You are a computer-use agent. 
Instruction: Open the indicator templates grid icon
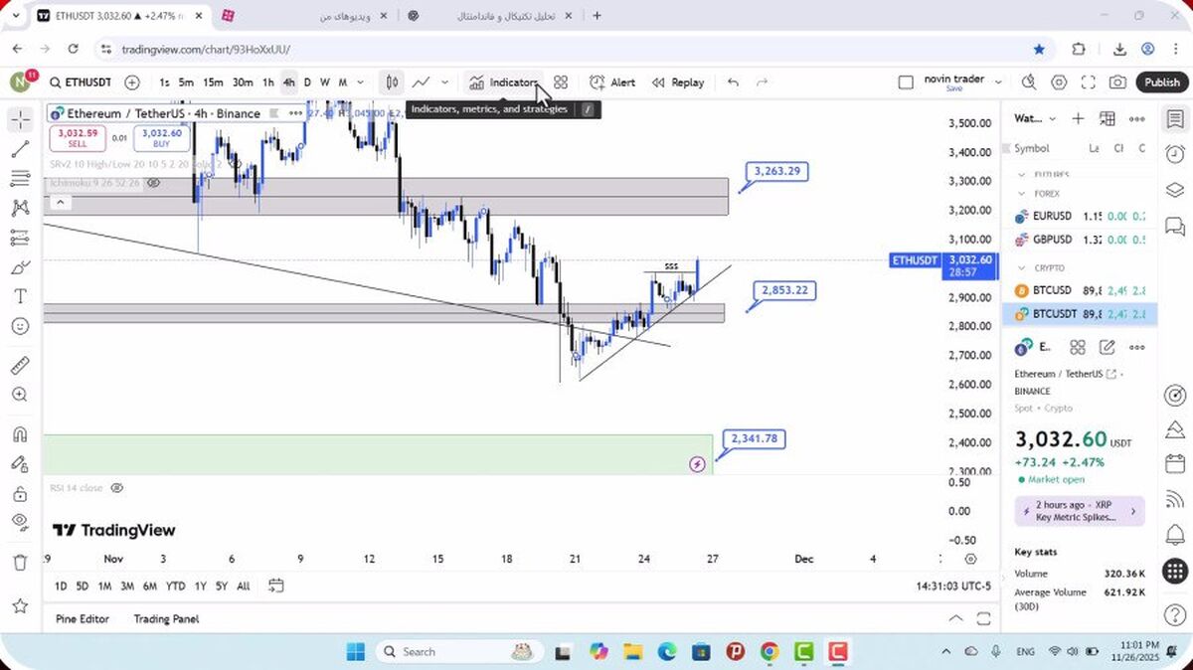[561, 83]
